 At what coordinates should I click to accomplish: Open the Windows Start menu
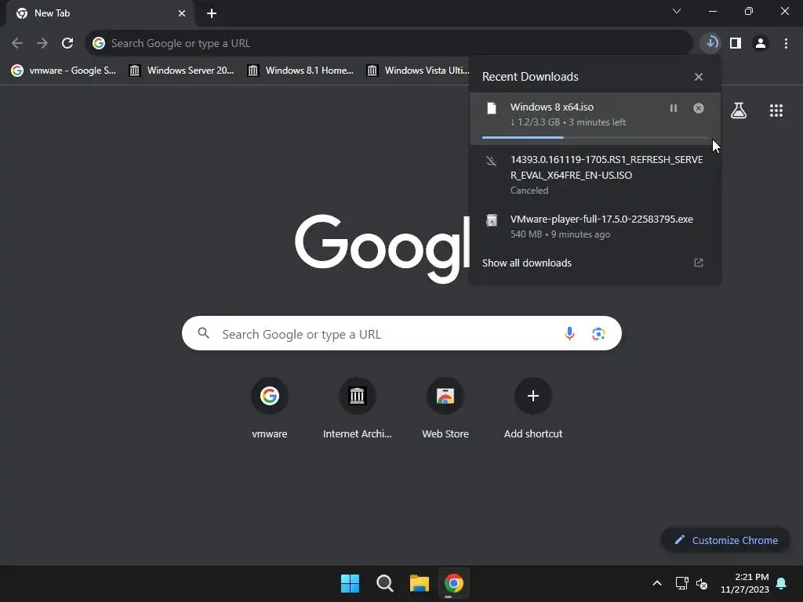pyautogui.click(x=351, y=583)
